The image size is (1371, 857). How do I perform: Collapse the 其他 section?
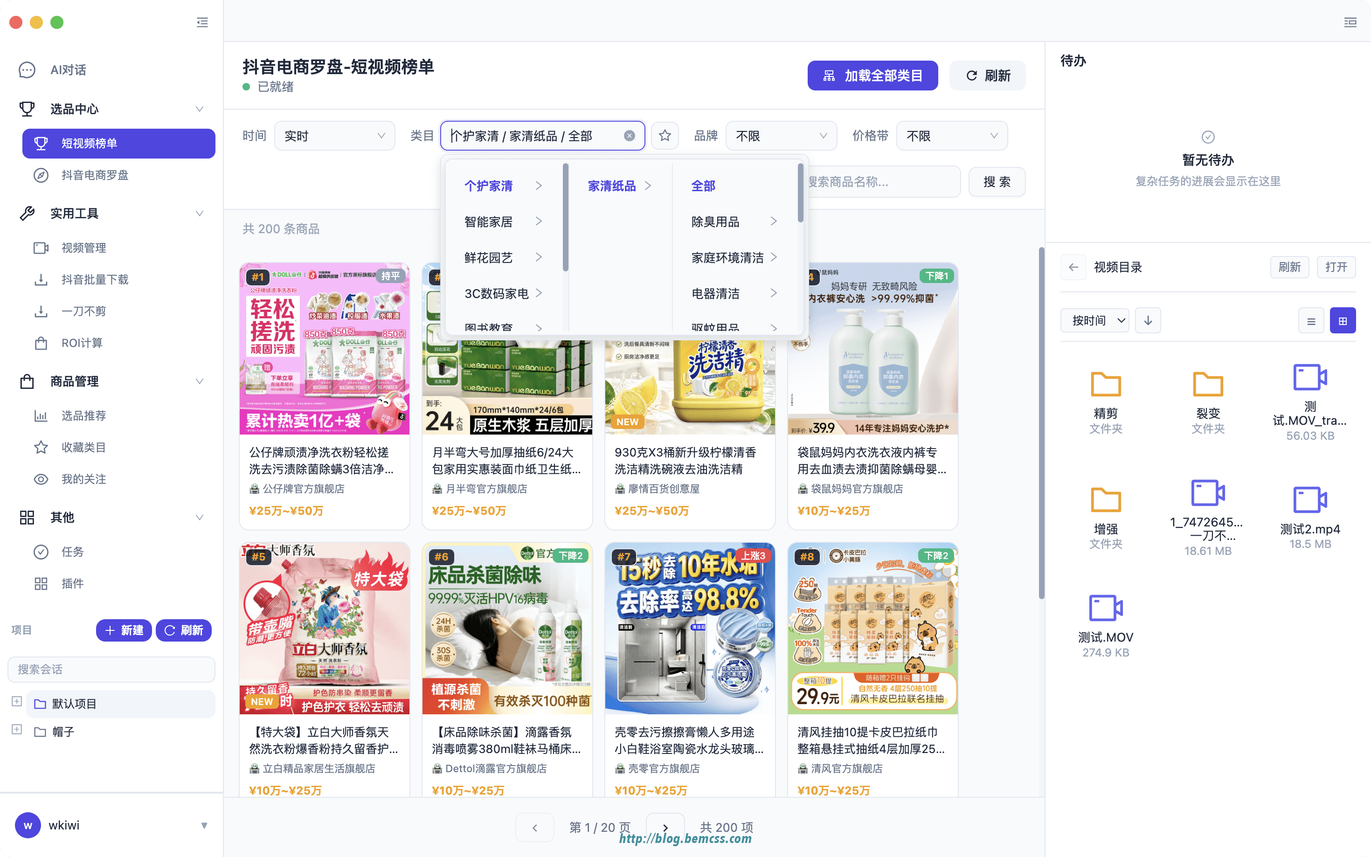click(x=200, y=518)
